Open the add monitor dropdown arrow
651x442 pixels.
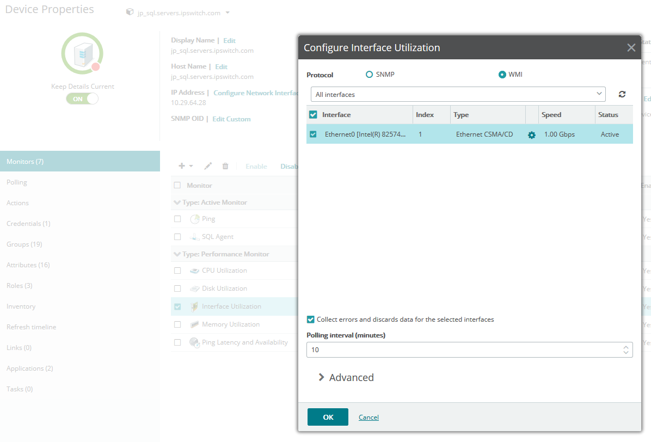pyautogui.click(x=191, y=166)
